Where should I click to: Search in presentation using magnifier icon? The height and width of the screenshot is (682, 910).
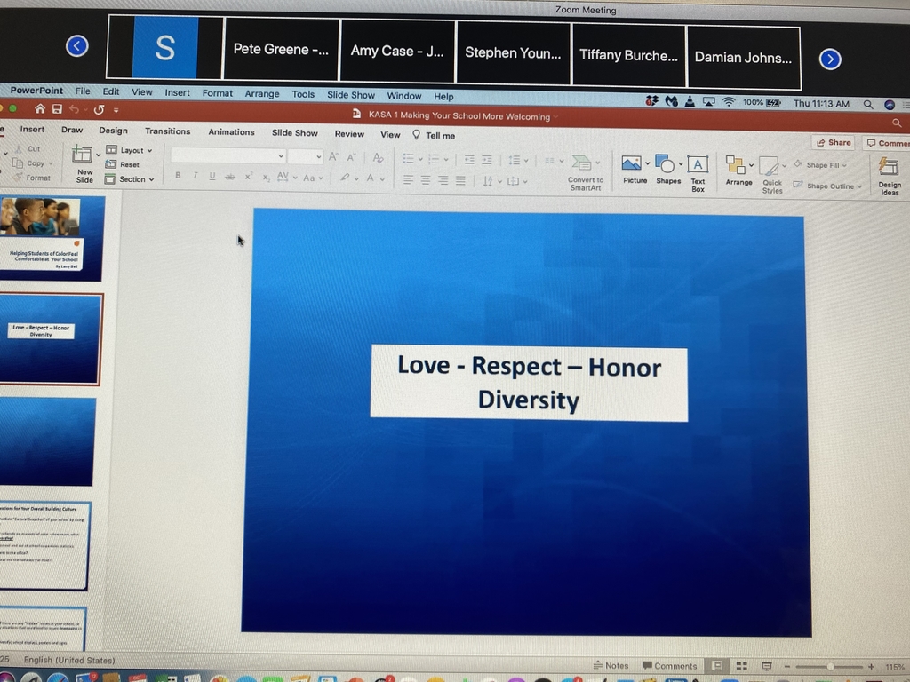pyautogui.click(x=897, y=123)
